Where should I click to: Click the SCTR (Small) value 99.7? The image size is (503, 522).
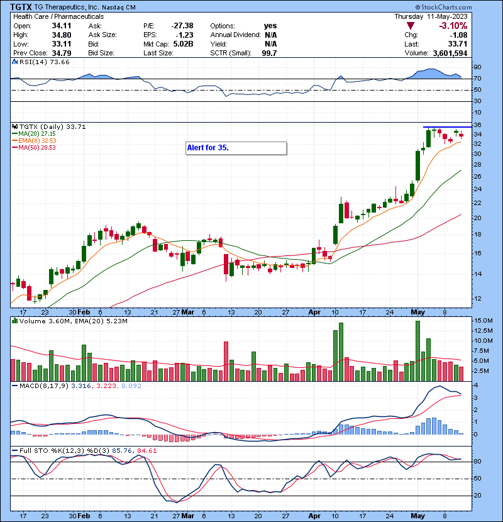(269, 53)
